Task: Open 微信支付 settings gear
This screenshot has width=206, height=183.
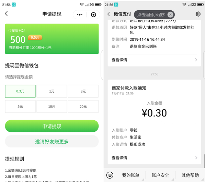Action: 198,14
